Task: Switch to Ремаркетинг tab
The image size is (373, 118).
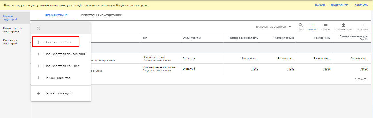Action: point(56,15)
